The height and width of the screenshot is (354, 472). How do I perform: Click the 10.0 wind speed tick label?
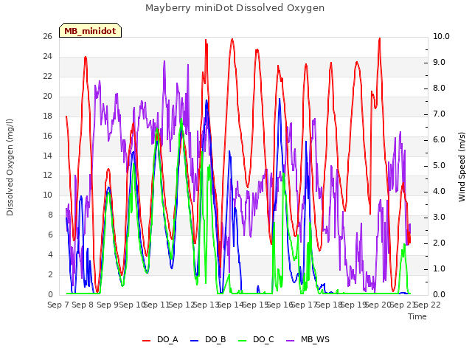point(441,36)
